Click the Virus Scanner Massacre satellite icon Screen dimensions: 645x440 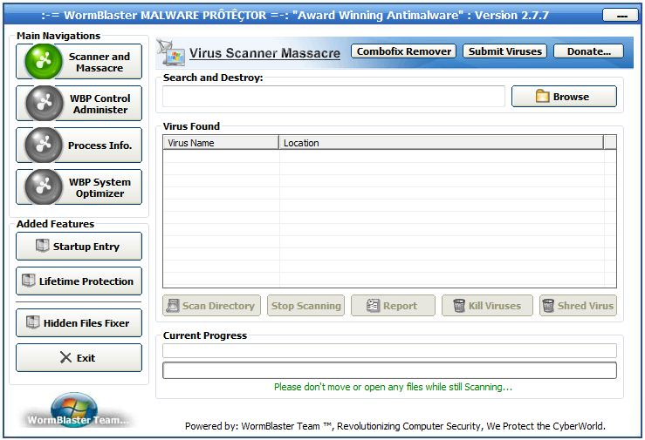coord(171,52)
